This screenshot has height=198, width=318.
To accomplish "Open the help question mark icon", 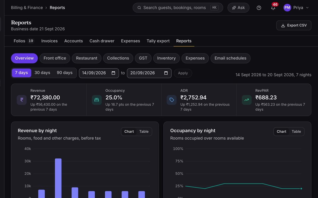I will click(x=259, y=8).
